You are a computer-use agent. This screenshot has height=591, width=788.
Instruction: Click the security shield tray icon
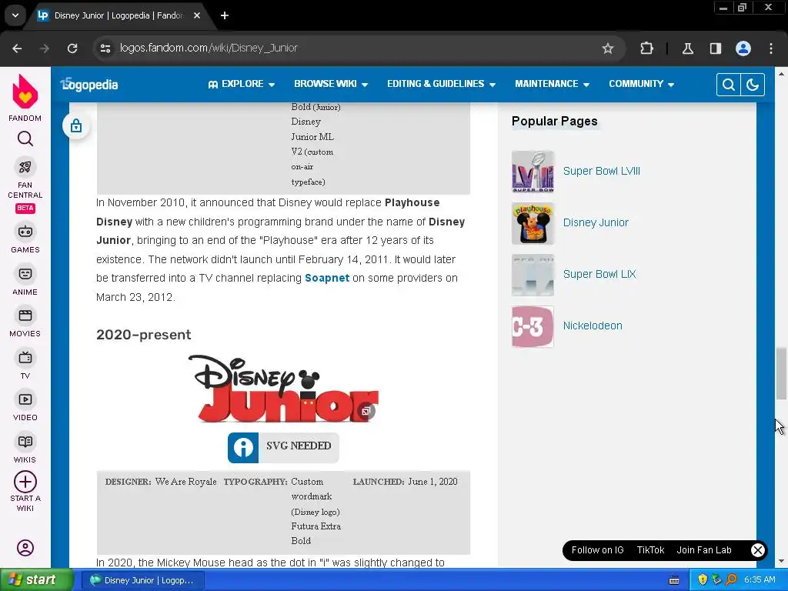[x=703, y=580]
